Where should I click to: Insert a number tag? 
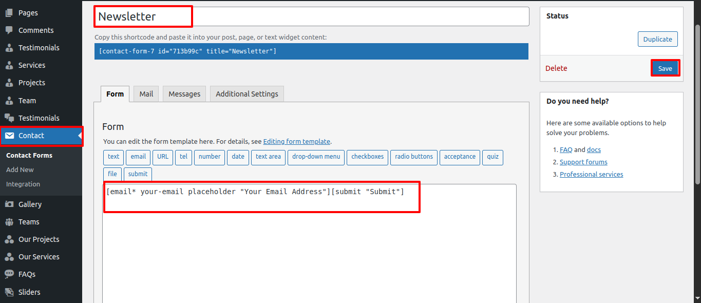[x=210, y=157]
